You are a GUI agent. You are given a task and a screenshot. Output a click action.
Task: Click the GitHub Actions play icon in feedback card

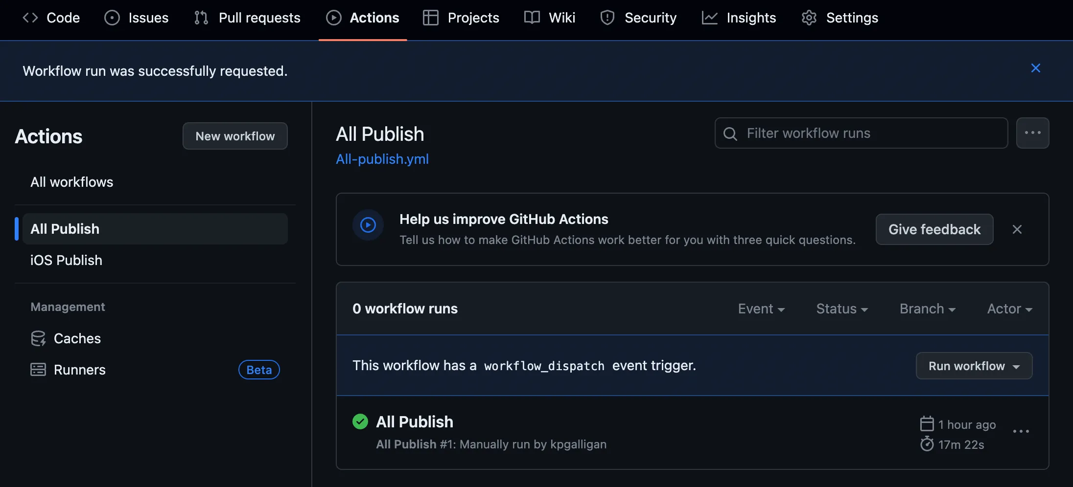(368, 225)
